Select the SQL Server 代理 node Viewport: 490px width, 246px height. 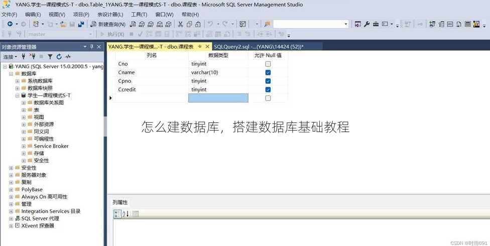tap(40, 218)
